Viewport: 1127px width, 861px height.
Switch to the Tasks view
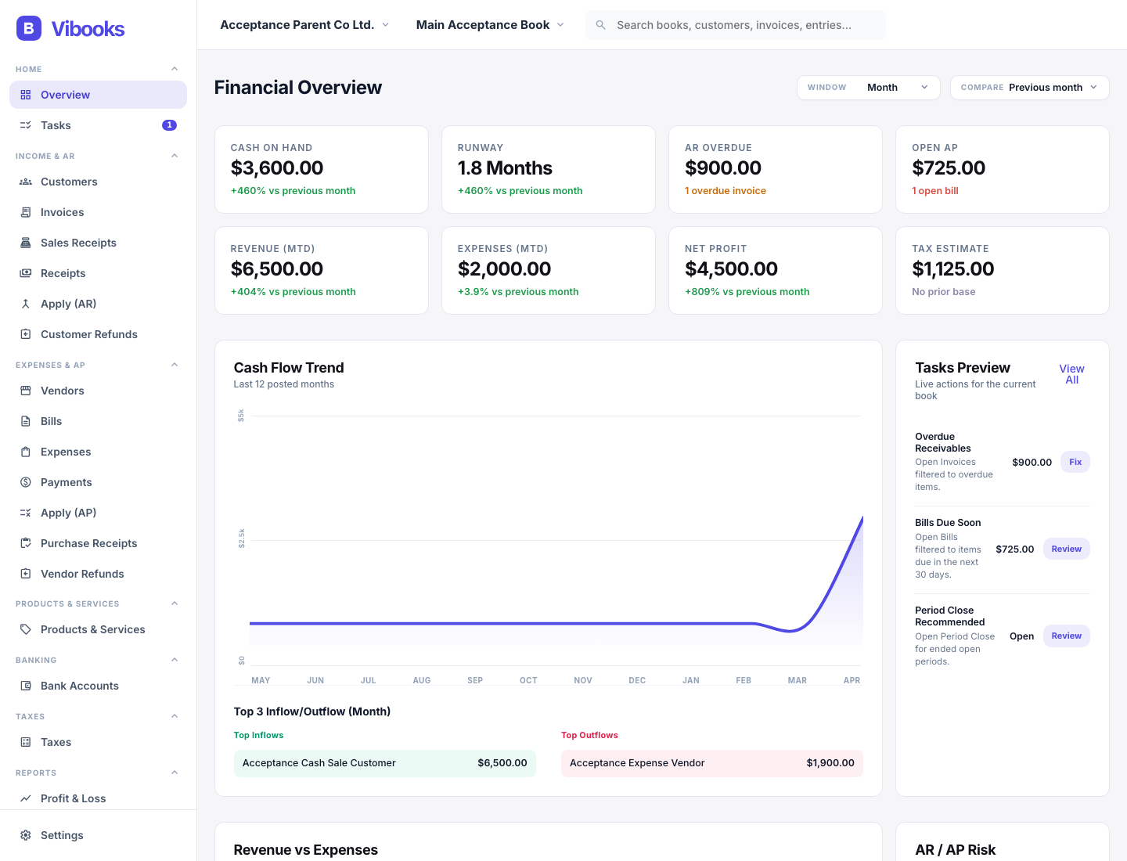(56, 125)
